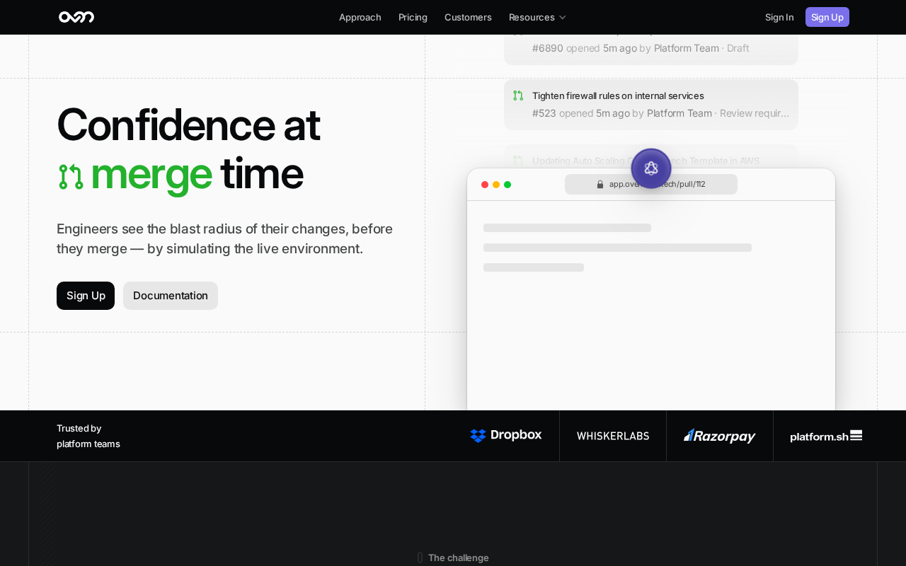Click the lock icon in the address bar
Screen dimensions: 906x566
click(600, 184)
